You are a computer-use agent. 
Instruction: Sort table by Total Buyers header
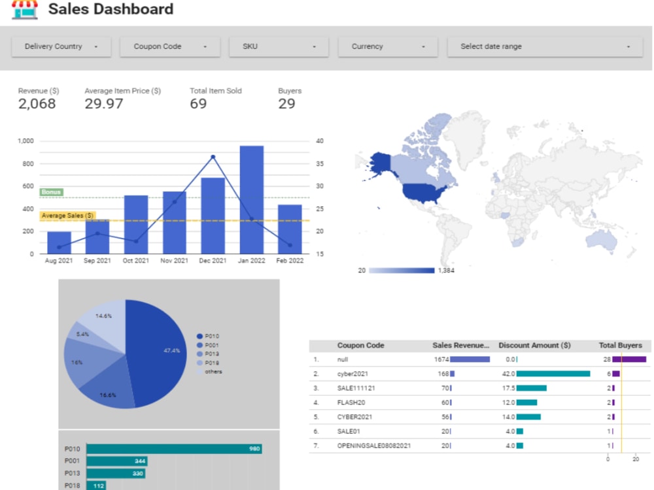point(620,346)
